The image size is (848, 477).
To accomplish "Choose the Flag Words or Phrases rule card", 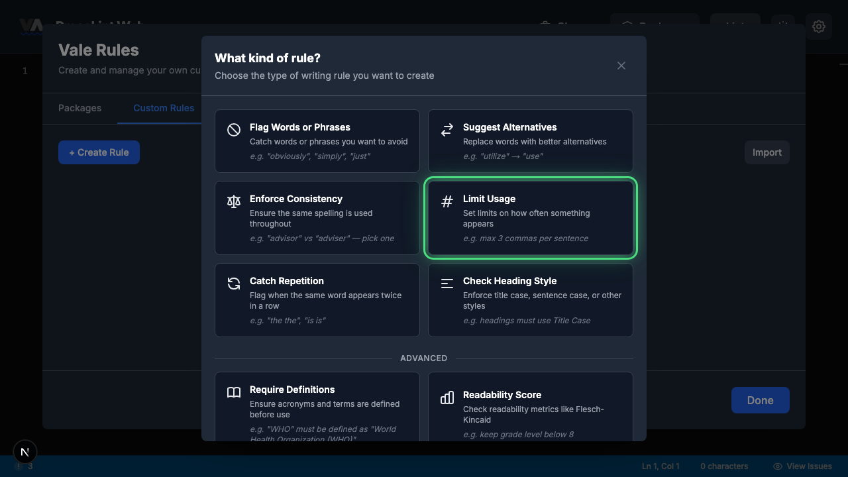I will click(x=317, y=141).
